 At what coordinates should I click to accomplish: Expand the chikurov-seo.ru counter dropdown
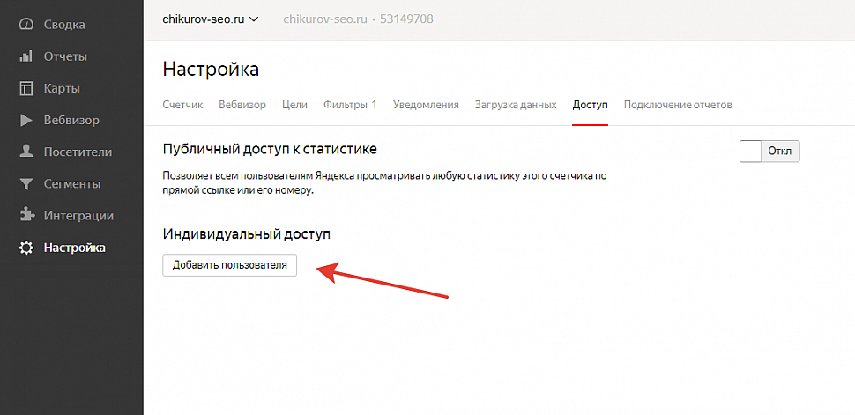(211, 19)
